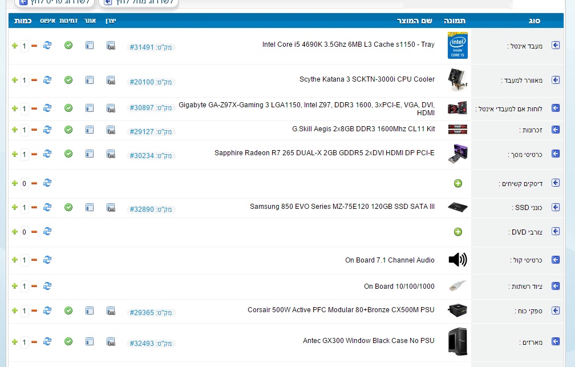Expand the SSD drives category arrow
The width and height of the screenshot is (575, 367).
pos(556,208)
